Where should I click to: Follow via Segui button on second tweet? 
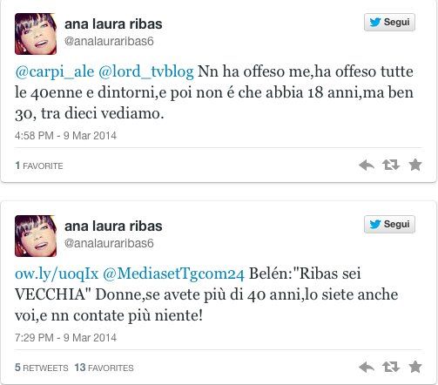(389, 224)
